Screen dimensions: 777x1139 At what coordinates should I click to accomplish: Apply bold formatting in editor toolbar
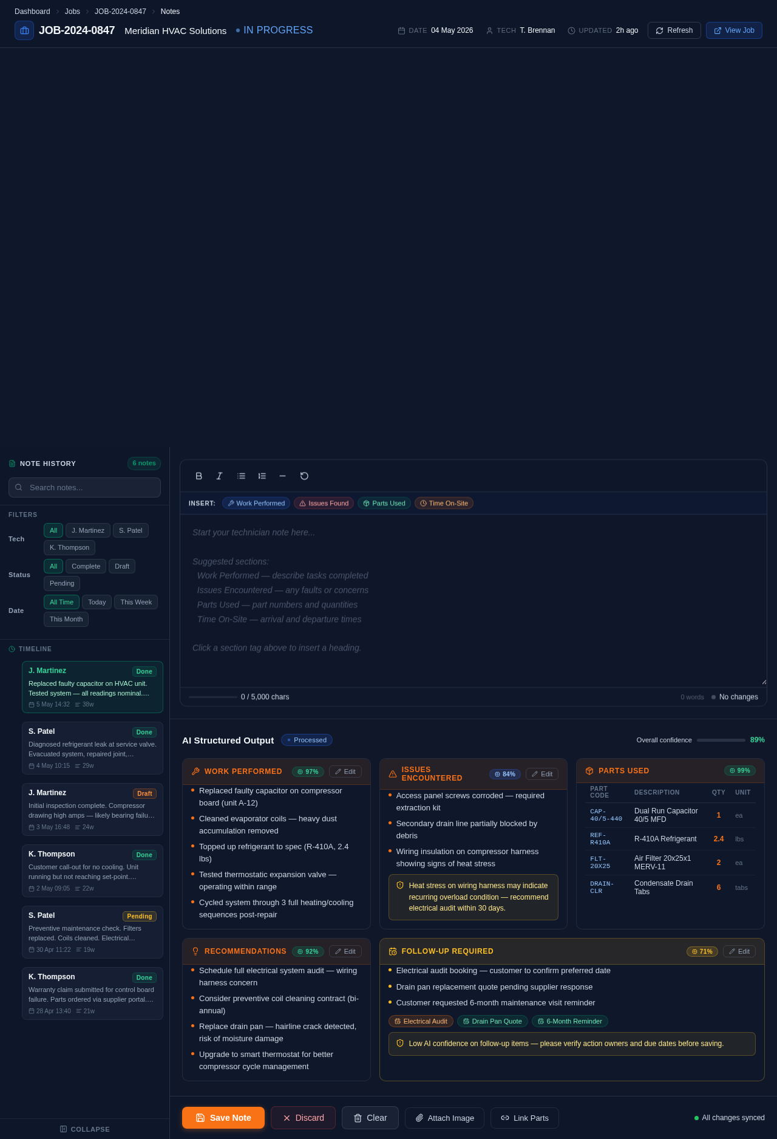pyautogui.click(x=198, y=476)
